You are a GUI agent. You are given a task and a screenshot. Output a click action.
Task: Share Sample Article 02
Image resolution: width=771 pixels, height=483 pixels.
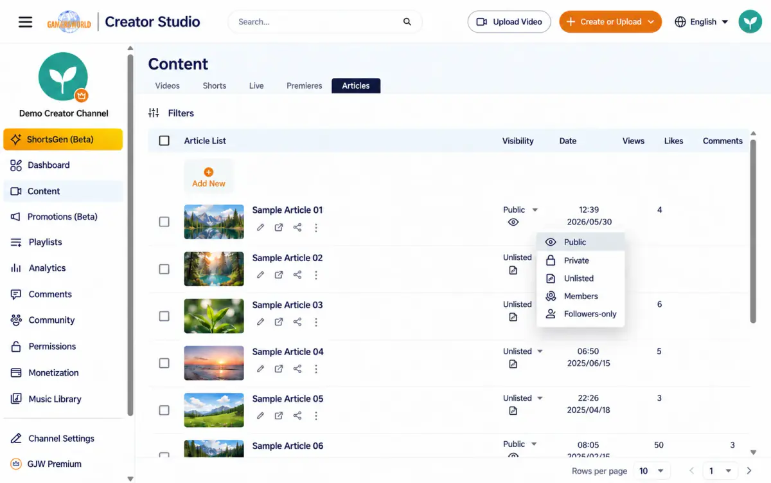click(x=297, y=275)
